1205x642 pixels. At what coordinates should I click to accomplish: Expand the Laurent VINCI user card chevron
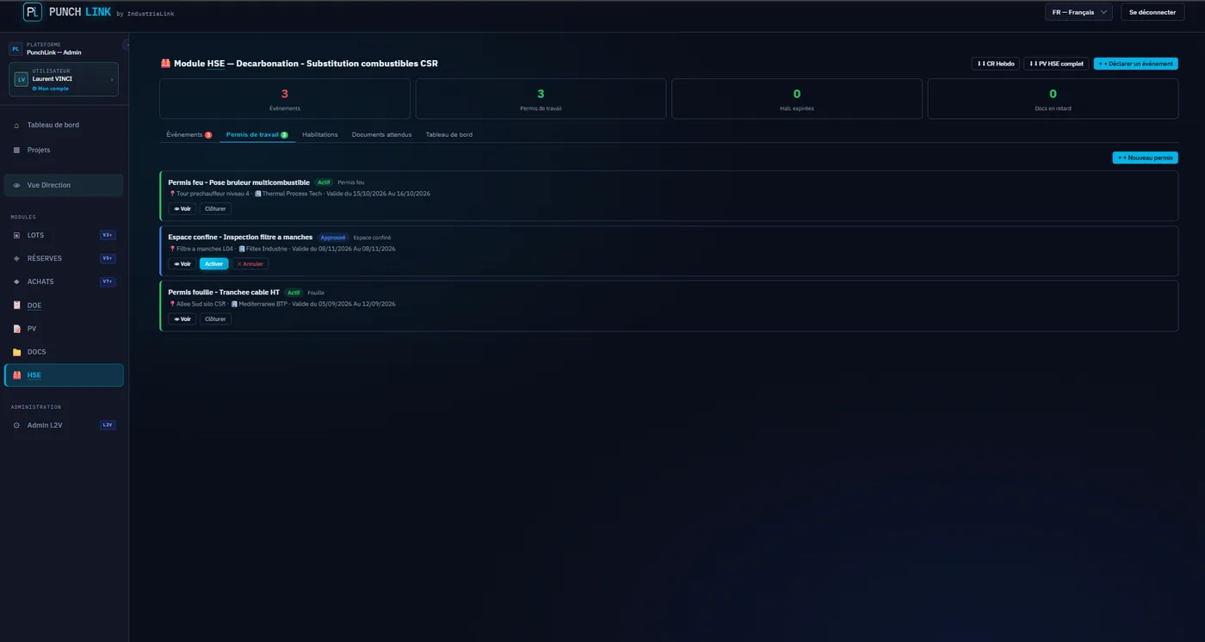click(x=112, y=79)
